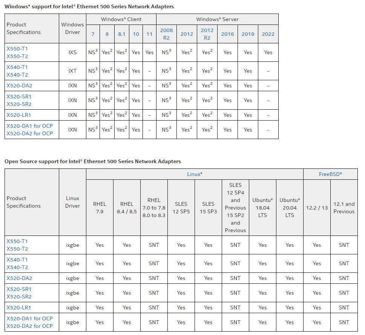The image size is (365, 335).
Task: Open Windows Client 7 header link
Action: coord(93,34)
